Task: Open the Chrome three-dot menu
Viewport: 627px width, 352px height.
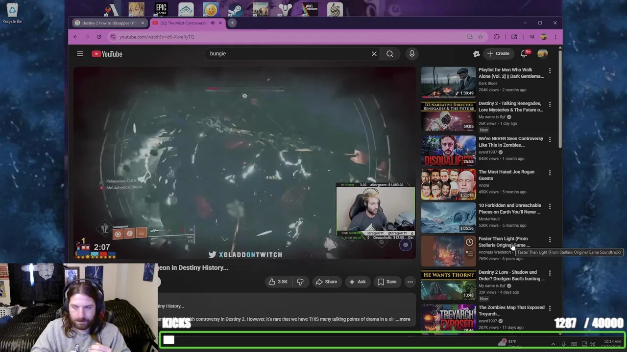Action: pos(555,37)
